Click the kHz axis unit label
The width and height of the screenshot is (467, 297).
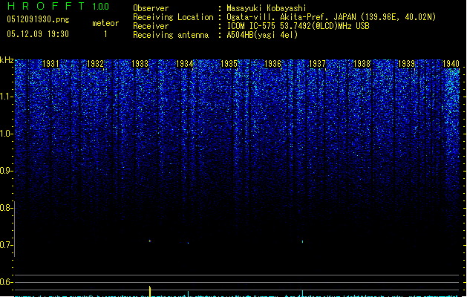[7, 60]
